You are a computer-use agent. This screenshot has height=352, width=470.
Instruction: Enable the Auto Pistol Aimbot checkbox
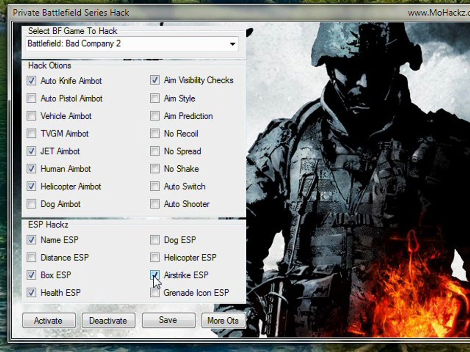tap(31, 98)
